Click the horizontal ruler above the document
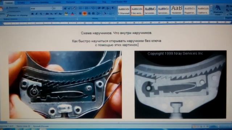Viewport: 232px width, 130px height. click(117, 23)
